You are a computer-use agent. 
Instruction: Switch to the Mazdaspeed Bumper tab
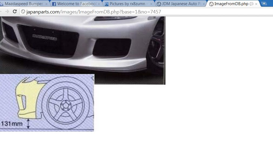pos(24,4)
